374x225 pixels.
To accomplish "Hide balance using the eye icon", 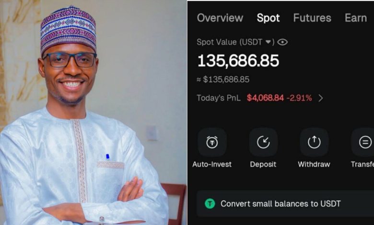I will coord(282,42).
